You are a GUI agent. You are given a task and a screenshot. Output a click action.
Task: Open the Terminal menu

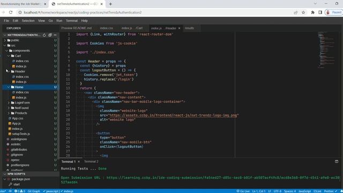[72, 21]
